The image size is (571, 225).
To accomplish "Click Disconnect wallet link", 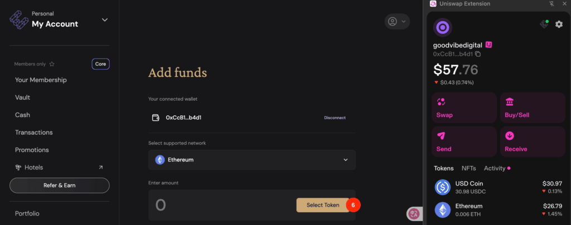I will 335,118.
